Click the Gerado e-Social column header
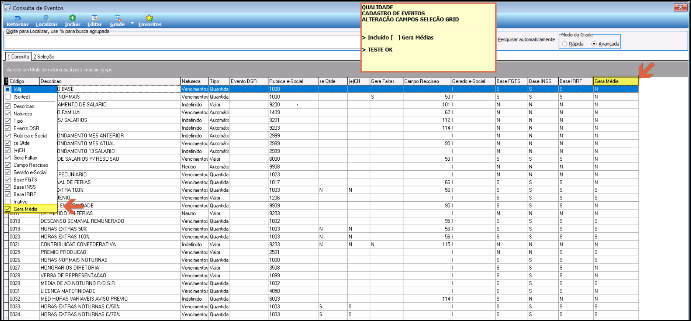691x321 pixels. point(473,81)
